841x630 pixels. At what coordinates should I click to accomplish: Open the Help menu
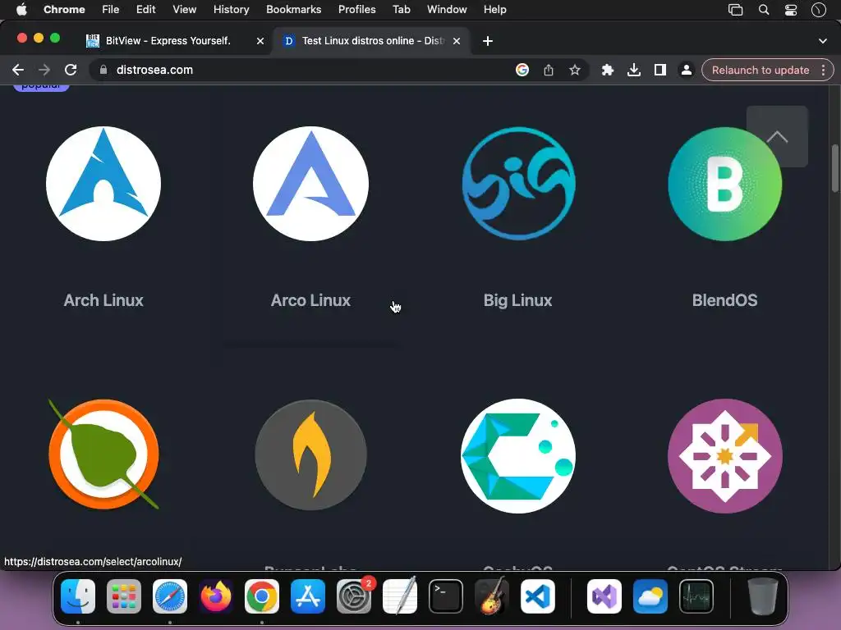click(x=494, y=10)
